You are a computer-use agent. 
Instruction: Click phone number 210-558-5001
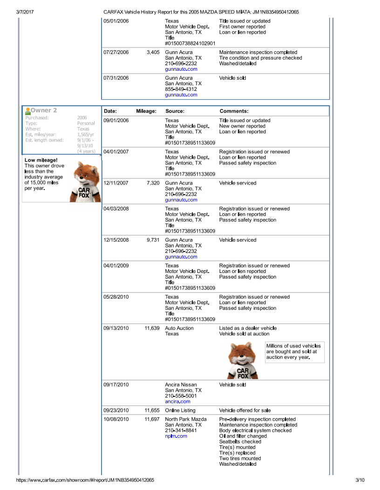181,395
